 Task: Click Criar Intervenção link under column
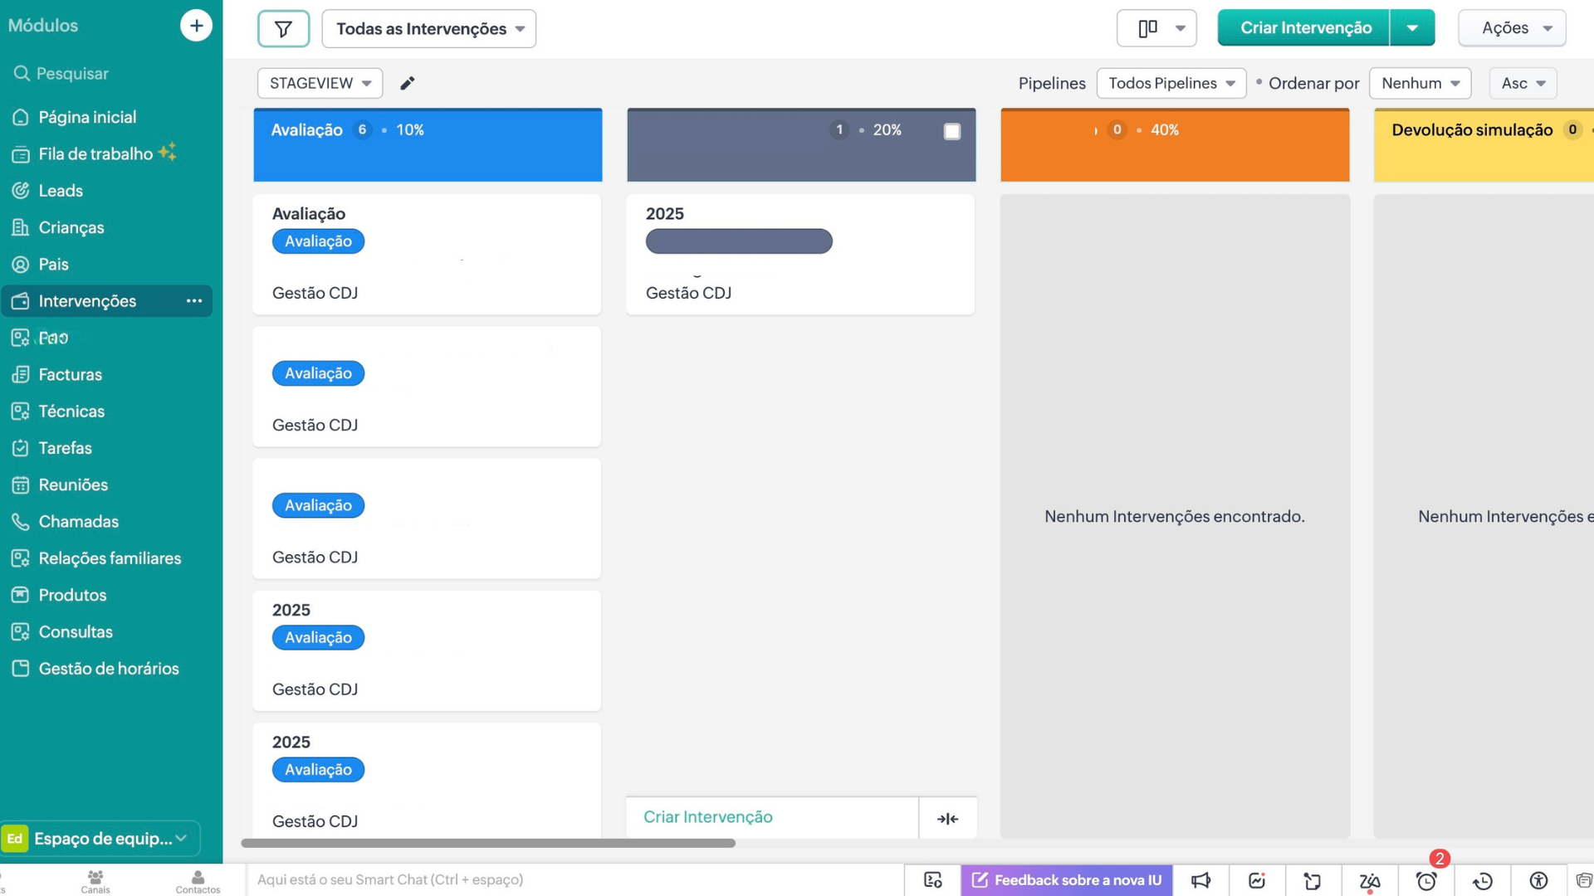coord(707,817)
